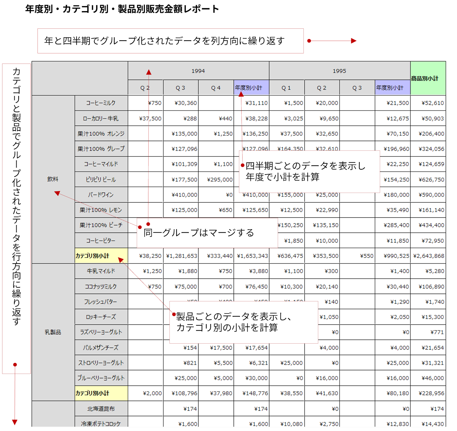Click the ¥295,000 value for ピリピリビール
The width and height of the screenshot is (457, 431).
(216, 180)
